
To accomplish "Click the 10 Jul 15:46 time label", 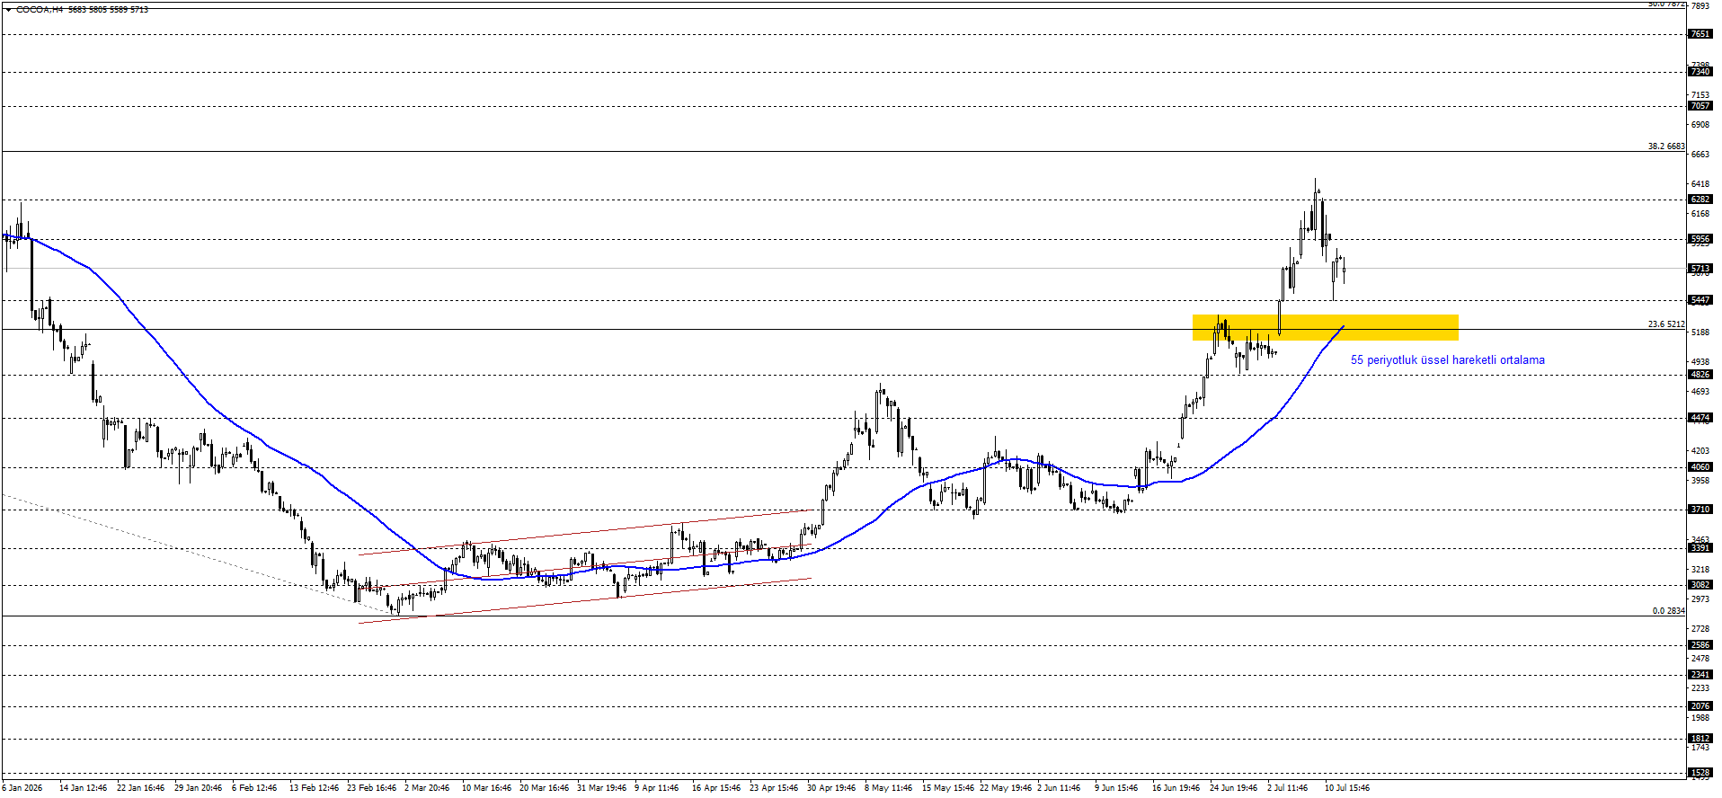I will 1346,788.
